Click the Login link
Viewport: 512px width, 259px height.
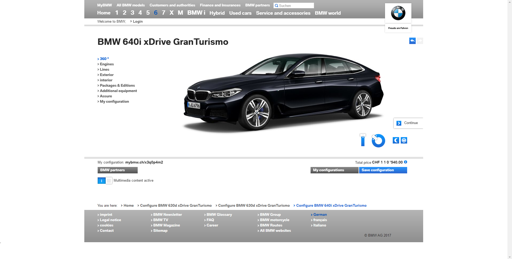(x=138, y=21)
